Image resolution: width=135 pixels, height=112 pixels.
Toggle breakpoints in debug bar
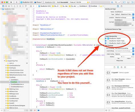tap(38, 110)
